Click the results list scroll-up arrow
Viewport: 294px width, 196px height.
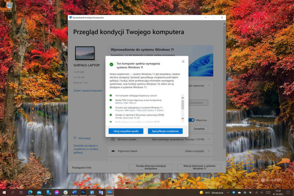[183, 98]
